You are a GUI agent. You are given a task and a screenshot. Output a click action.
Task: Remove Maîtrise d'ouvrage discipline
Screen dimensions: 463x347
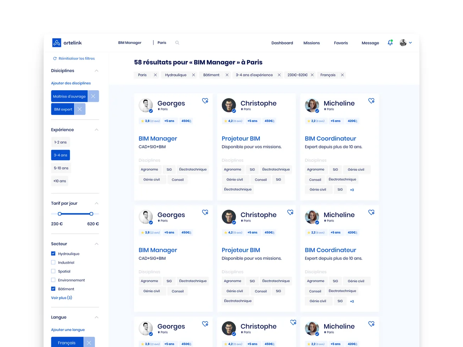tap(93, 96)
